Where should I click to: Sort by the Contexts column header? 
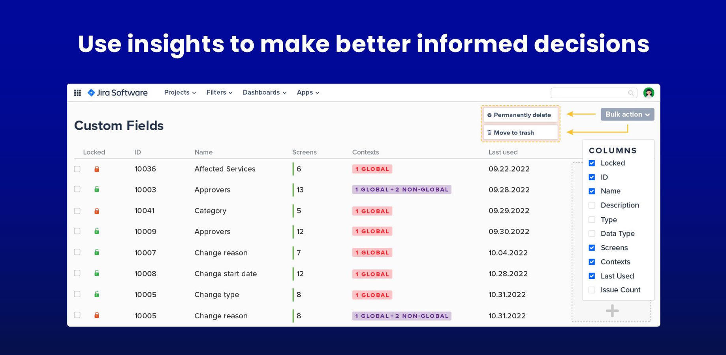click(365, 152)
